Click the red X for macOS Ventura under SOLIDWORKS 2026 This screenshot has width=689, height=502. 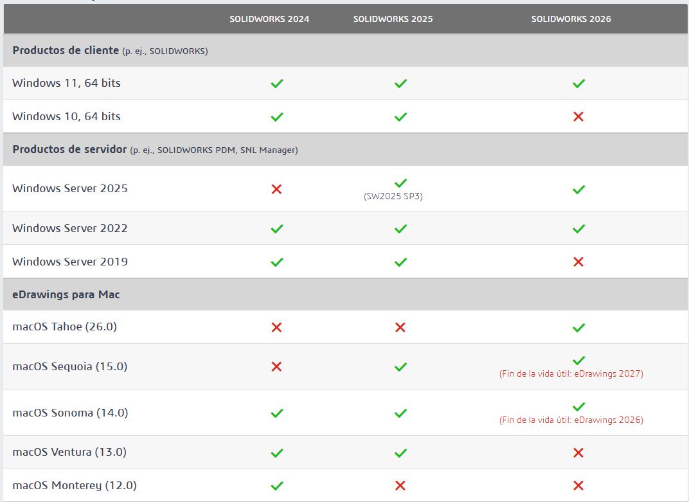[x=578, y=453]
